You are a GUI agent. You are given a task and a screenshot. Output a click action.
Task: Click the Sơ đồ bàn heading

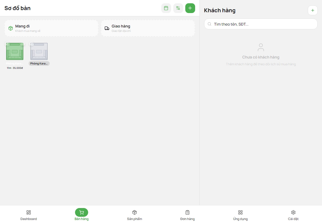(17, 8)
